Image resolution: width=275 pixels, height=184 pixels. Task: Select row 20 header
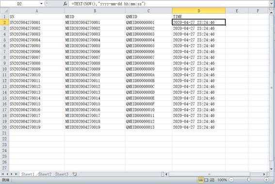(x=4, y=127)
